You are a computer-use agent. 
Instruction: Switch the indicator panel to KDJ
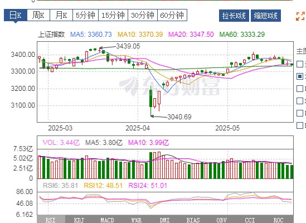pyautogui.click(x=79, y=220)
